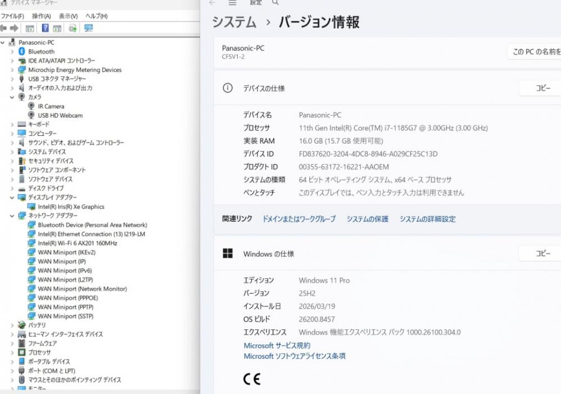The width and height of the screenshot is (561, 394).
Task: Click the search icon in Settings title bar
Action: click(x=275, y=2)
